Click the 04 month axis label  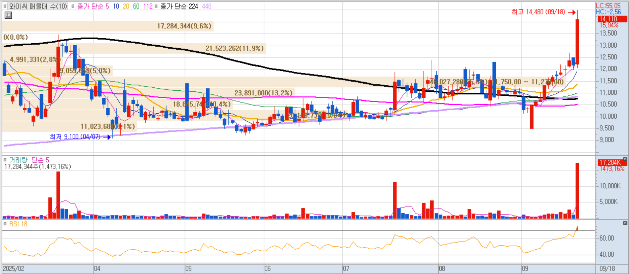pos(97,269)
